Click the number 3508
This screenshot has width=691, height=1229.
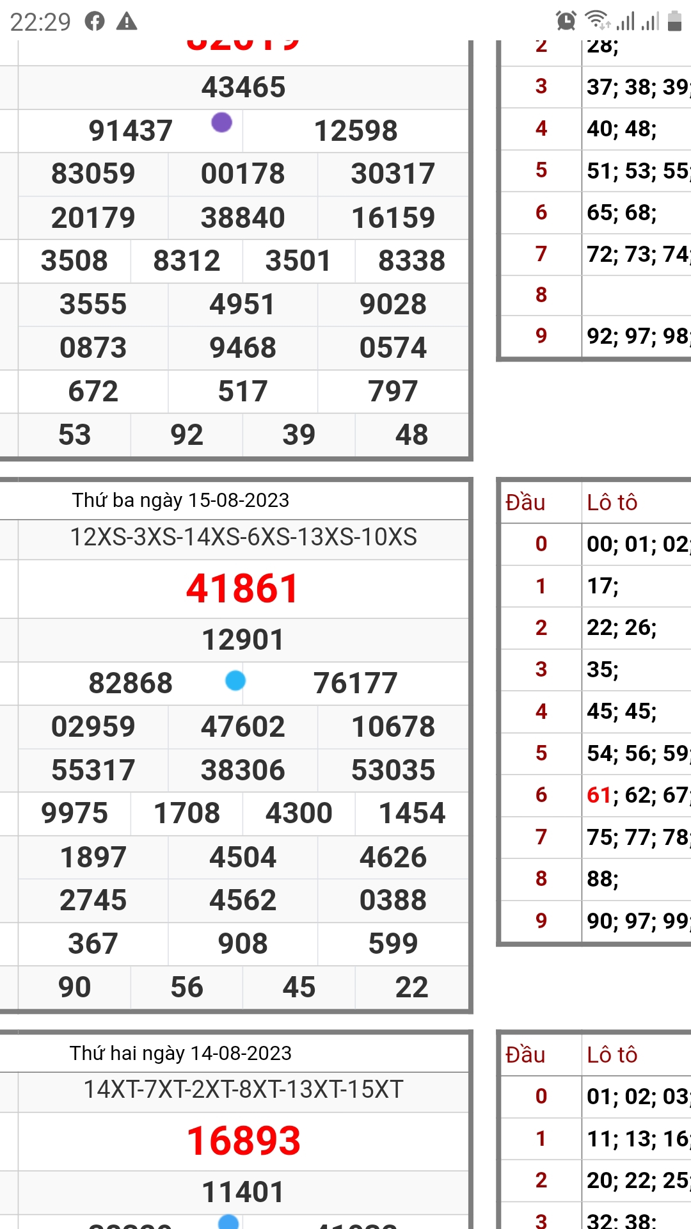tap(75, 261)
